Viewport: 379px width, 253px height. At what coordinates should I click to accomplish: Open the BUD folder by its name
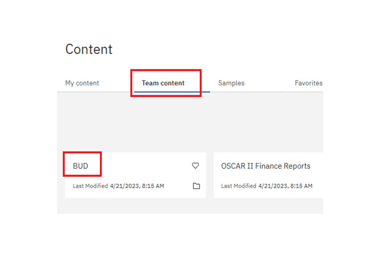[x=81, y=166]
